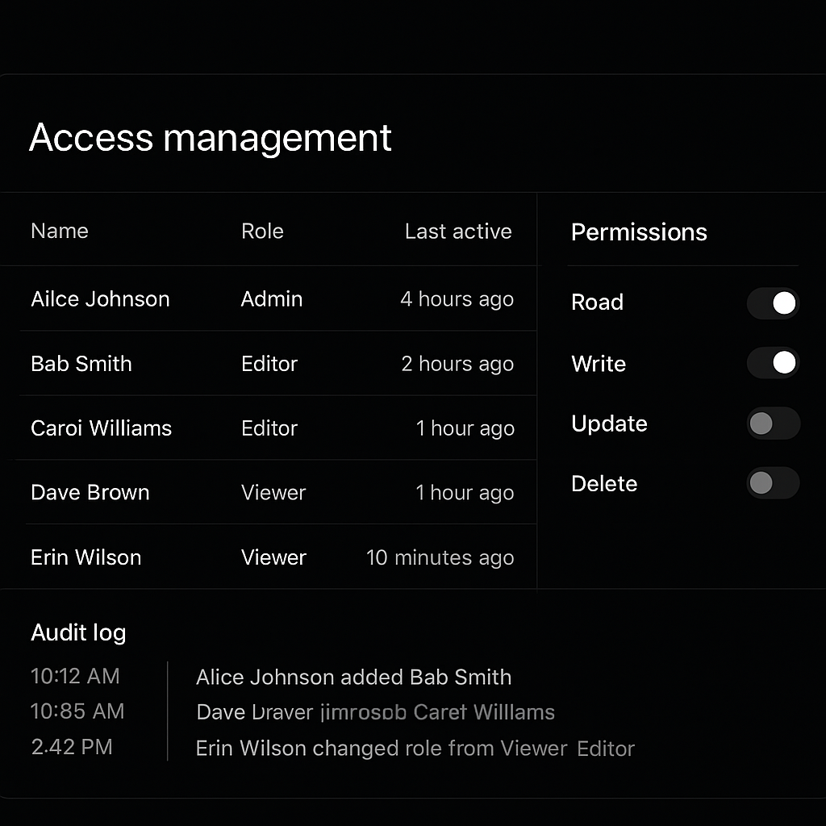Open the 'Erin Wilson changed role' log entry

[x=415, y=748]
